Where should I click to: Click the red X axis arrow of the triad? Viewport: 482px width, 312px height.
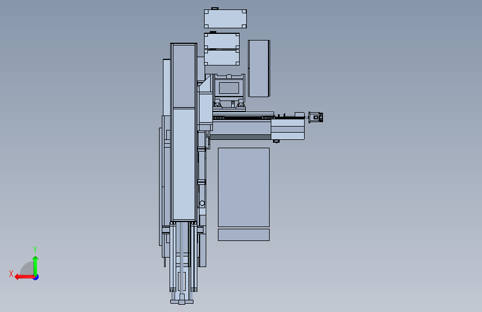pos(24,277)
